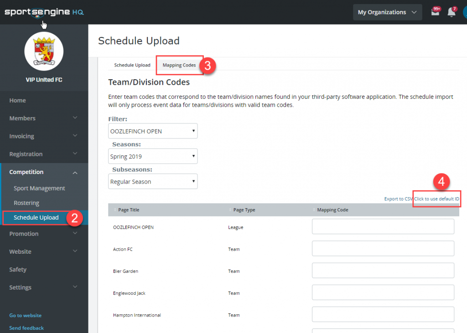Click the VIP United FC club crest
Image resolution: width=467 pixels, height=333 pixels.
coord(44,51)
